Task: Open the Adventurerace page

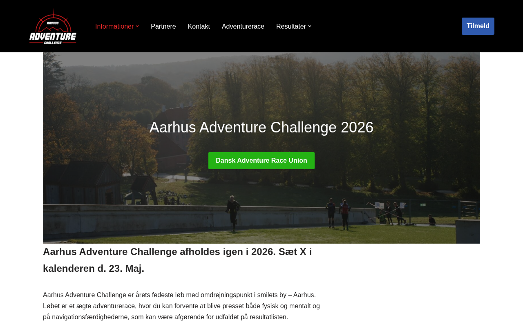Action: pyautogui.click(x=243, y=26)
